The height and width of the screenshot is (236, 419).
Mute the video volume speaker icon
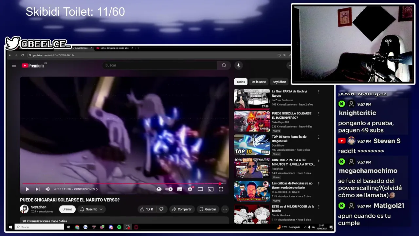47,189
